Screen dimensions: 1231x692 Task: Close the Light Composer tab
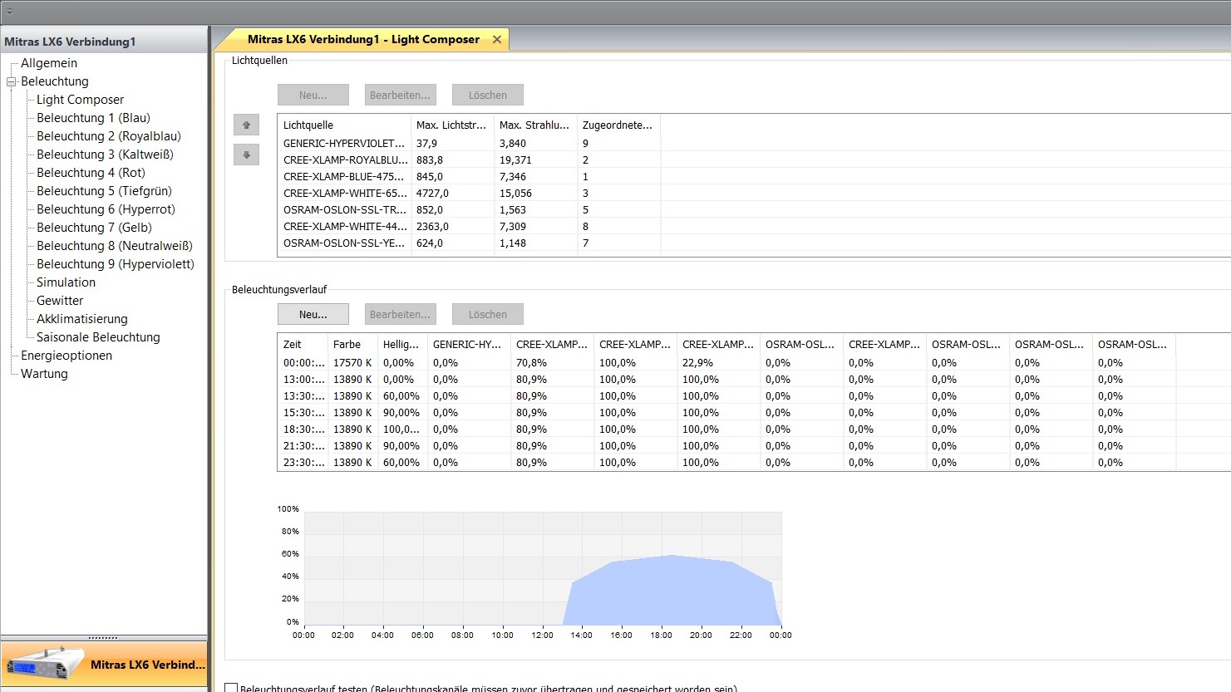click(497, 39)
